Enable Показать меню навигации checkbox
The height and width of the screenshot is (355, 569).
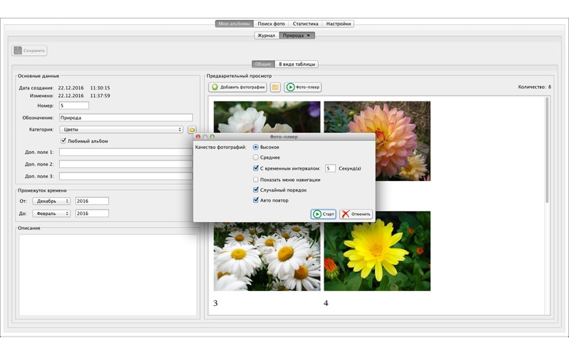coord(255,180)
